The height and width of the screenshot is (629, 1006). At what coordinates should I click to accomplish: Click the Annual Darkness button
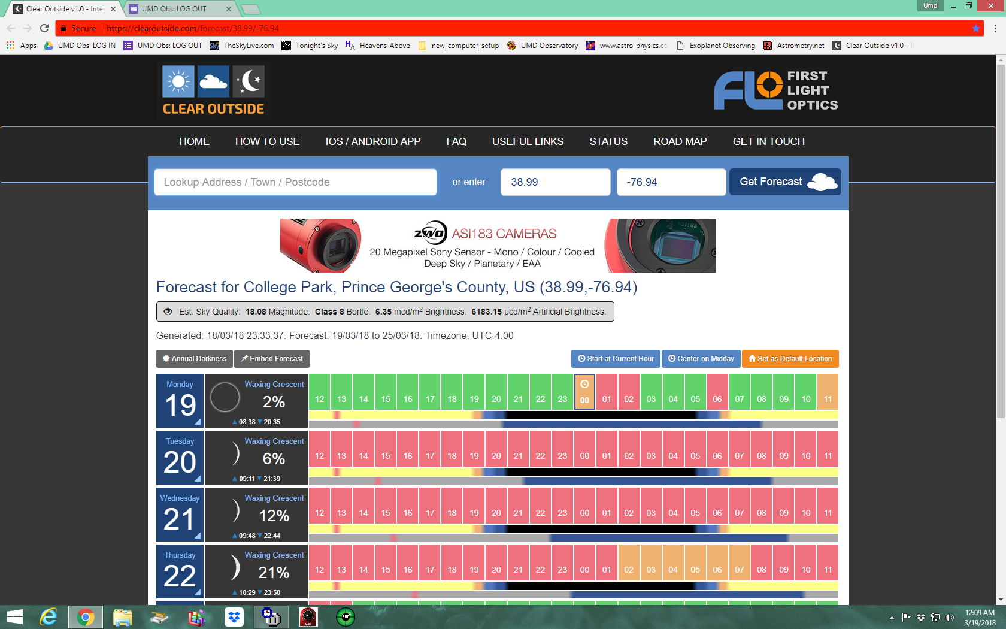coord(194,359)
